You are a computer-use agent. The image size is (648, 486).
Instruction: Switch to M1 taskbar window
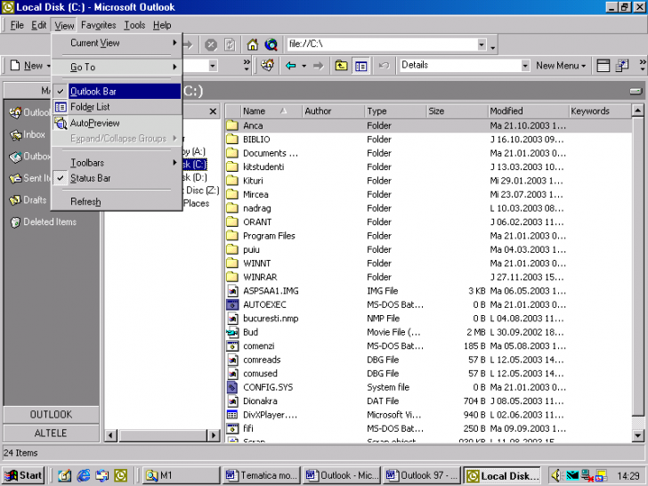181,475
